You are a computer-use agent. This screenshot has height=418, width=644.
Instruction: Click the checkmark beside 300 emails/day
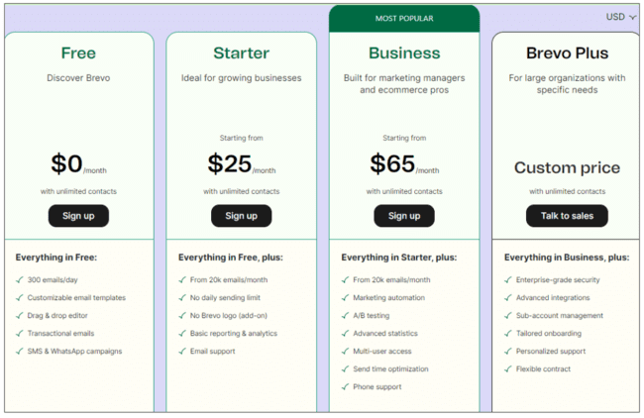click(19, 280)
